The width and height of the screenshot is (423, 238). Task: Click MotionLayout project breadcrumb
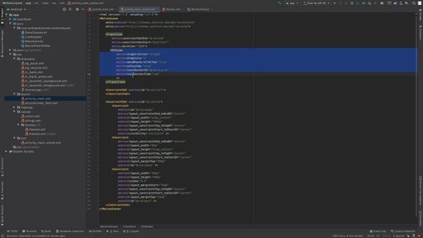click(12, 3)
